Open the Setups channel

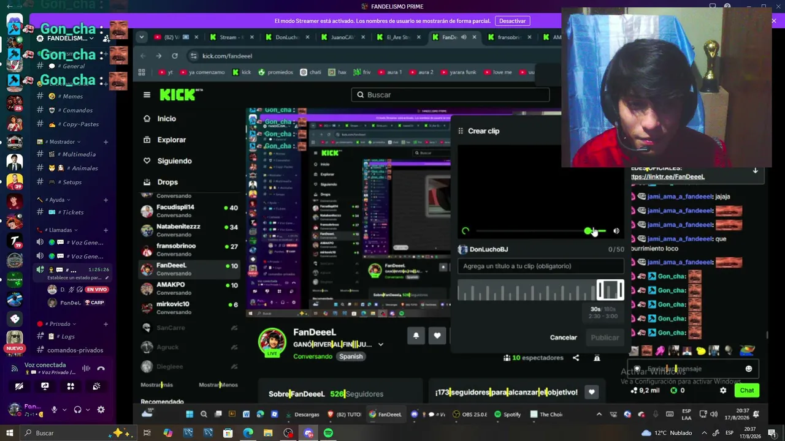tap(73, 182)
